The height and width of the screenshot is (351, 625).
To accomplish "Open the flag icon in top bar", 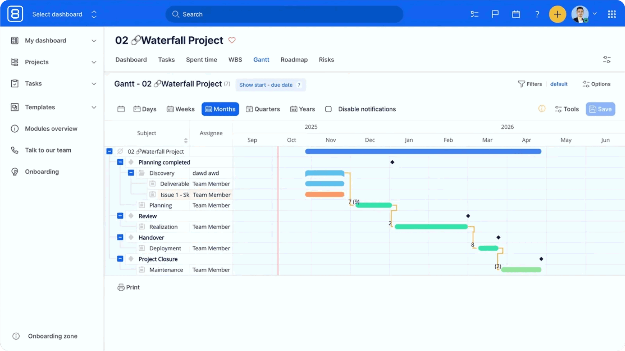I will pyautogui.click(x=495, y=14).
